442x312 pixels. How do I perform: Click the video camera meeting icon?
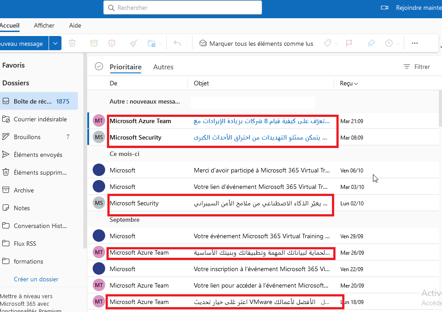(385, 8)
